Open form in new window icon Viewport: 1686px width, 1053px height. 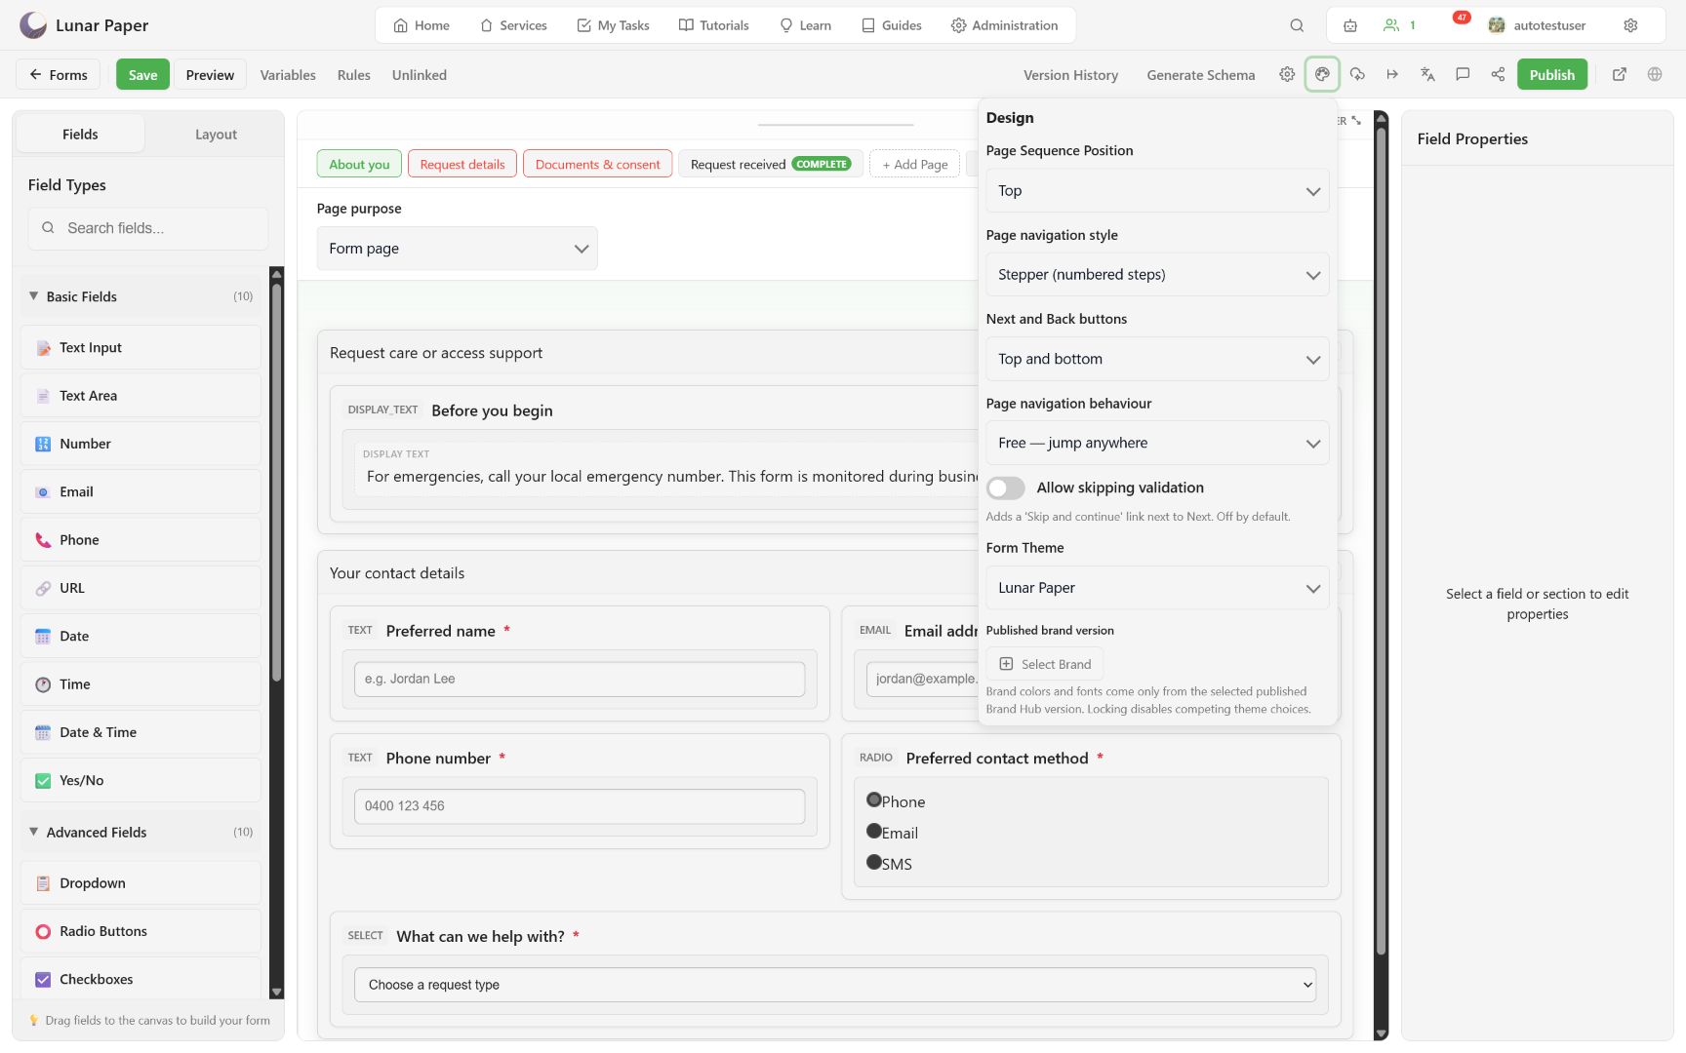(1620, 74)
